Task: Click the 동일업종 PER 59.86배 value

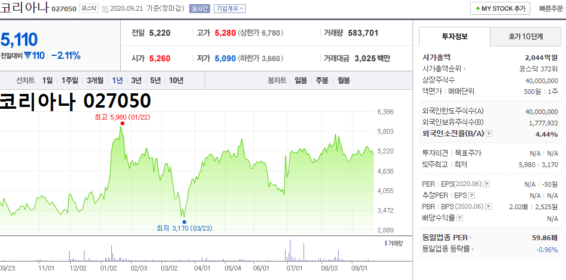Action: pos(545,237)
